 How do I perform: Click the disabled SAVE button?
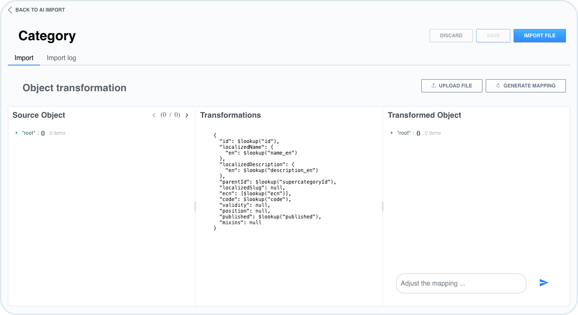493,36
